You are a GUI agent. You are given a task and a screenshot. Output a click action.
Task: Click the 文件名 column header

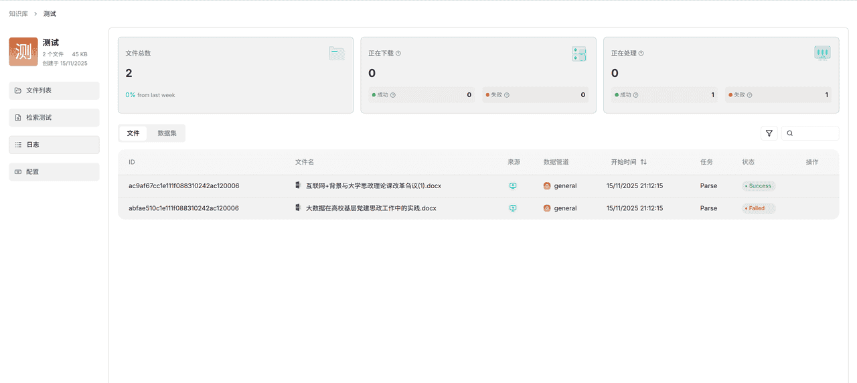click(x=305, y=162)
